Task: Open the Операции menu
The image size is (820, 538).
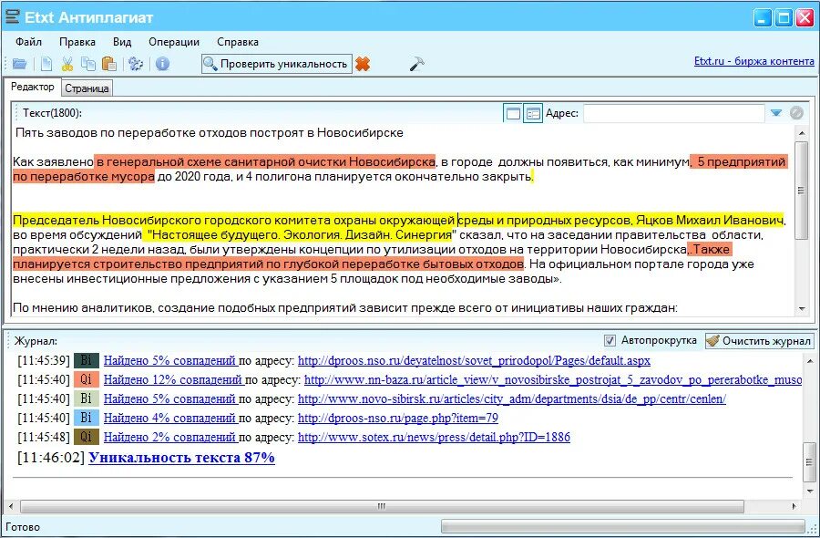Action: (174, 42)
